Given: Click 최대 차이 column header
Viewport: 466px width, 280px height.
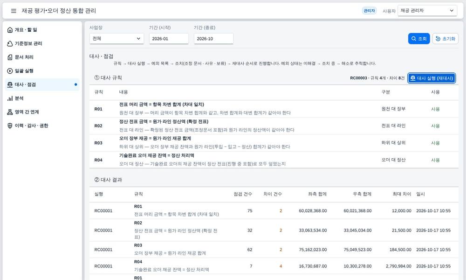Looking at the screenshot, I should pos(402,194).
